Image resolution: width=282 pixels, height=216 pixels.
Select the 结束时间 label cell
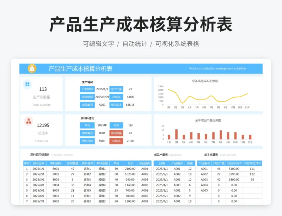(x=87, y=97)
